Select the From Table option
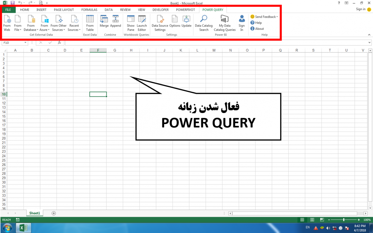This screenshot has height=233, width=373. click(x=90, y=22)
